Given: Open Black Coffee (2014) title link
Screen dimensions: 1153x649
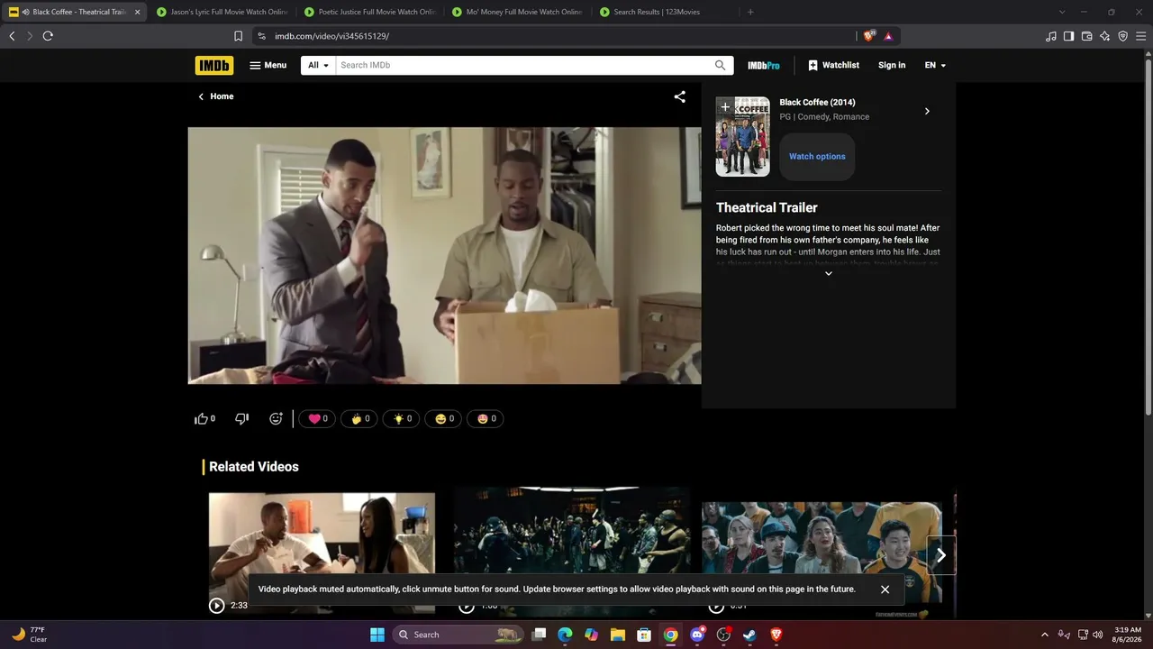Looking at the screenshot, I should pos(817,103).
